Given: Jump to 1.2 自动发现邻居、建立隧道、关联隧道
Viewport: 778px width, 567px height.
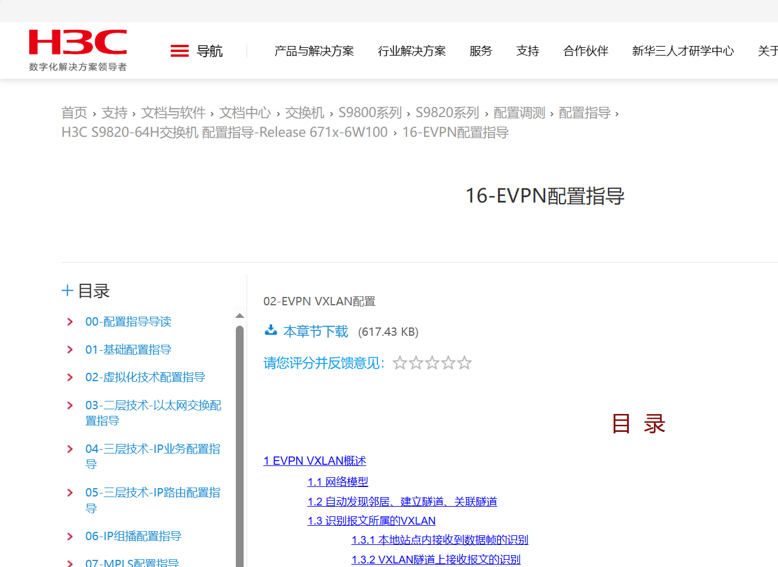Looking at the screenshot, I should [x=402, y=502].
